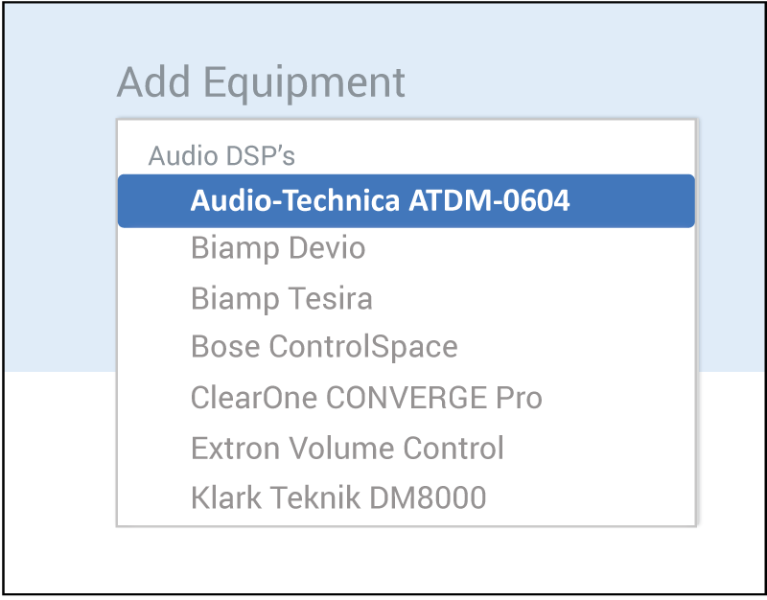The image size is (767, 600).
Task: Add the Extron equipment option
Action: tap(347, 448)
